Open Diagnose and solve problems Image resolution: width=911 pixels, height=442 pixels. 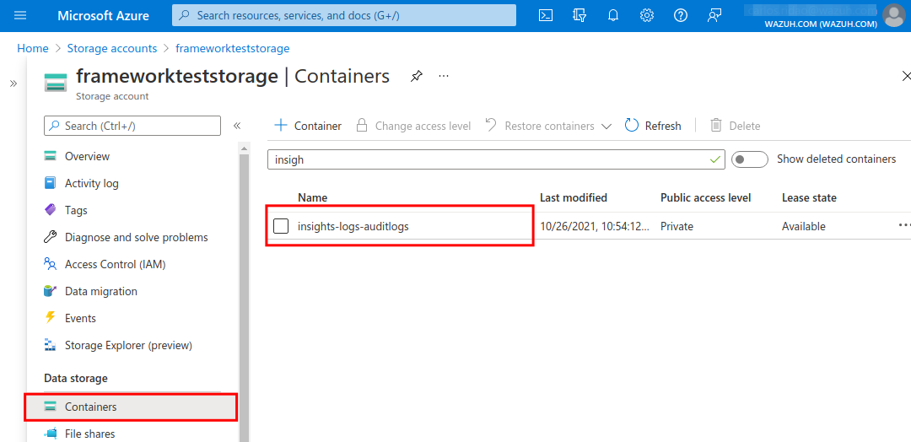point(135,237)
